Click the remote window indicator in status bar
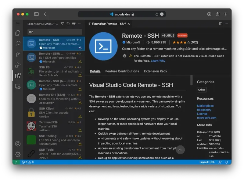Screen dimensions: 244x181 point(16,162)
